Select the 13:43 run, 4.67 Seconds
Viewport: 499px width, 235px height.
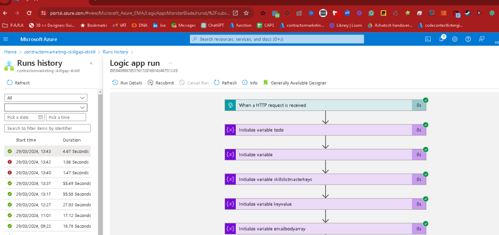(x=48, y=151)
